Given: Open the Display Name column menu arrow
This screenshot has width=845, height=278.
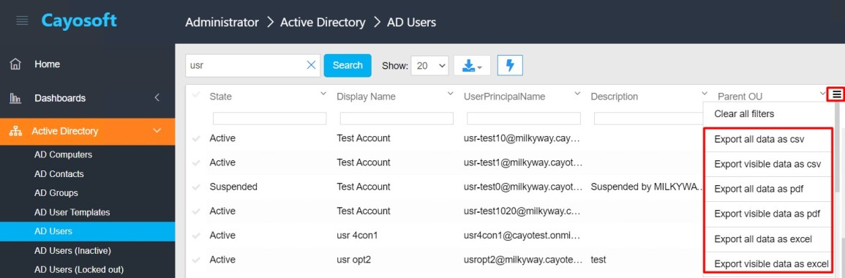Looking at the screenshot, I should click(x=451, y=93).
